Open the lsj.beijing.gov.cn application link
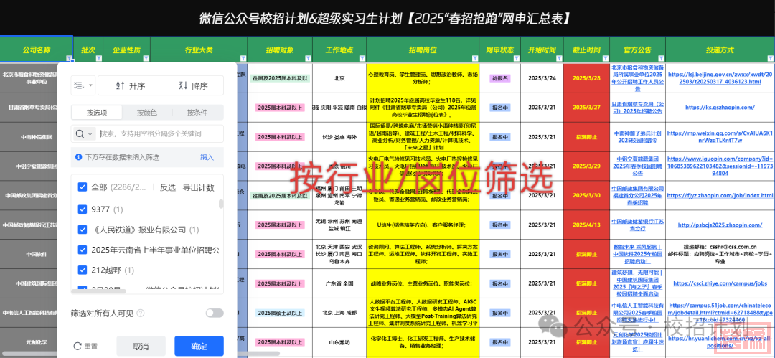This screenshot has height=358, width=775. coord(719,78)
